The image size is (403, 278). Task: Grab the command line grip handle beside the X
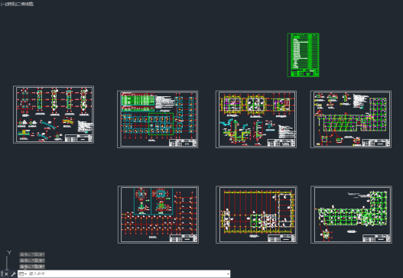click(2, 274)
